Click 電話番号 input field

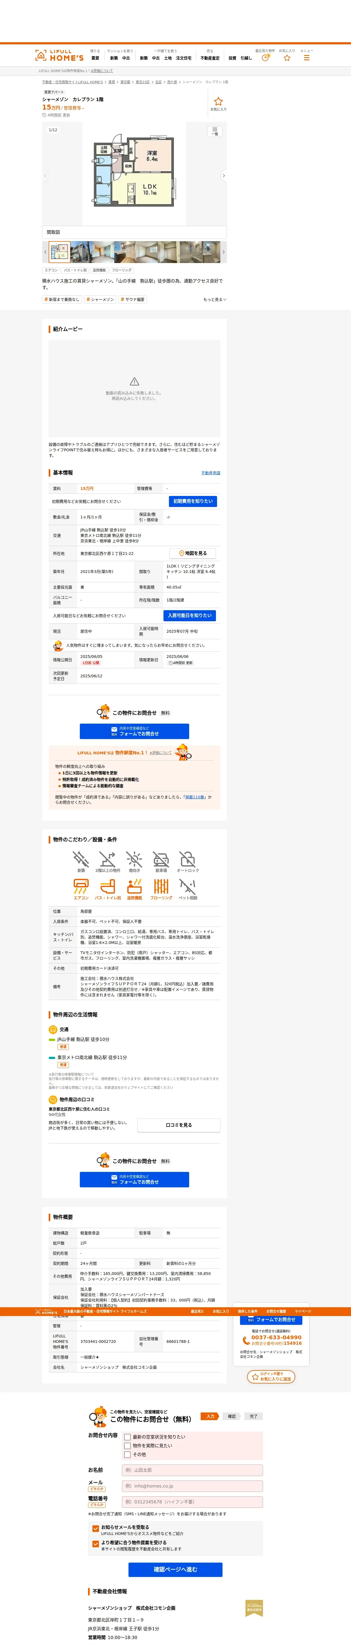(x=192, y=1502)
